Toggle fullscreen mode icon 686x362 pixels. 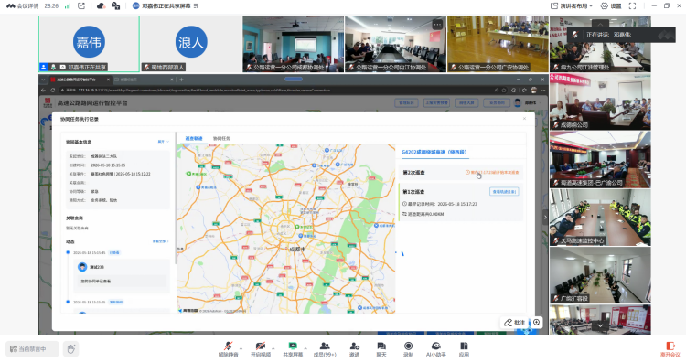(x=632, y=5)
